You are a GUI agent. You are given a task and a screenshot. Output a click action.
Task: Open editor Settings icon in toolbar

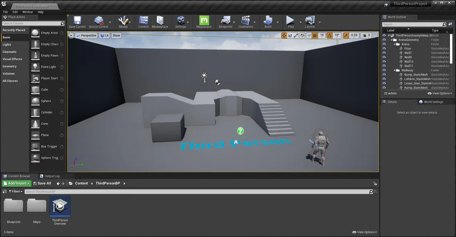tap(180, 20)
